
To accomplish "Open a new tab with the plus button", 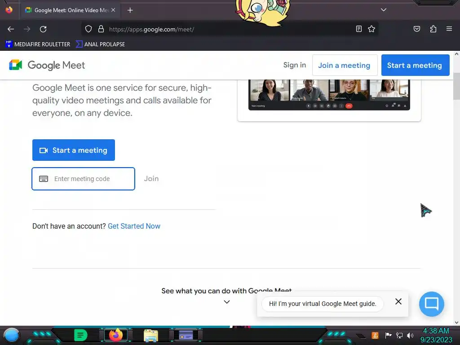I will pos(130,10).
